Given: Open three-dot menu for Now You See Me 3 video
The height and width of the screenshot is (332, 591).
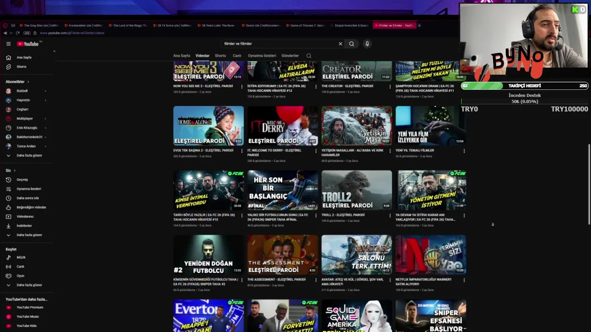Looking at the screenshot, I should coord(241,87).
